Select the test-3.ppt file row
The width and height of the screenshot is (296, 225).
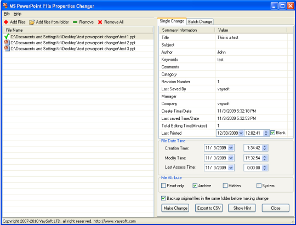click(78, 49)
